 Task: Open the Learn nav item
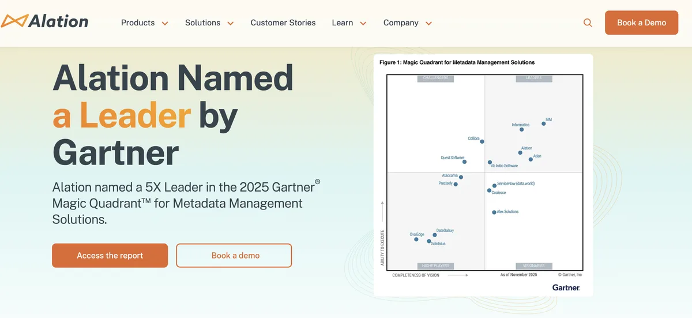[x=343, y=23]
